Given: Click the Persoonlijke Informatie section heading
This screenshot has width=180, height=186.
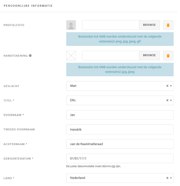Looking at the screenshot, I should tap(28, 6).
